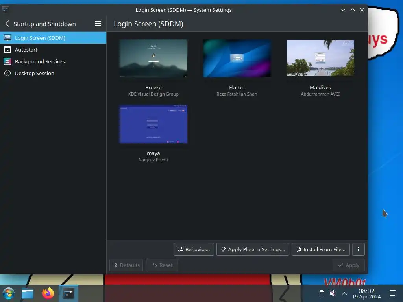Open the clipboard tray icon
Screen dimensions: 403x302
tap(321, 293)
